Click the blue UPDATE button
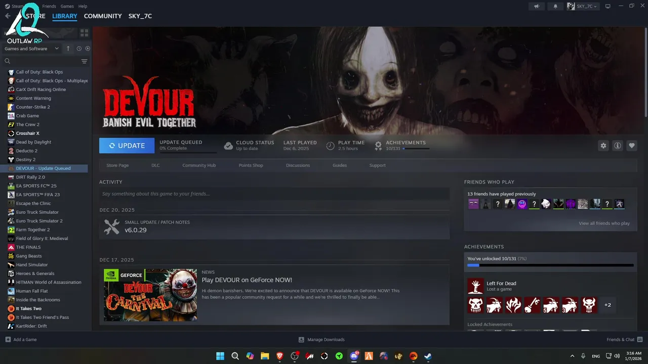This screenshot has width=648, height=364. 127,146
